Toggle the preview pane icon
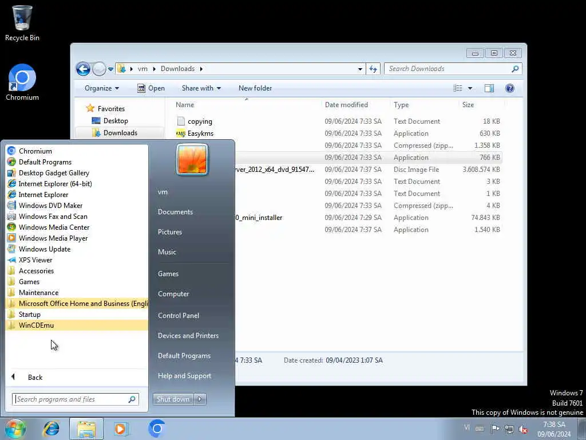 pos(489,88)
